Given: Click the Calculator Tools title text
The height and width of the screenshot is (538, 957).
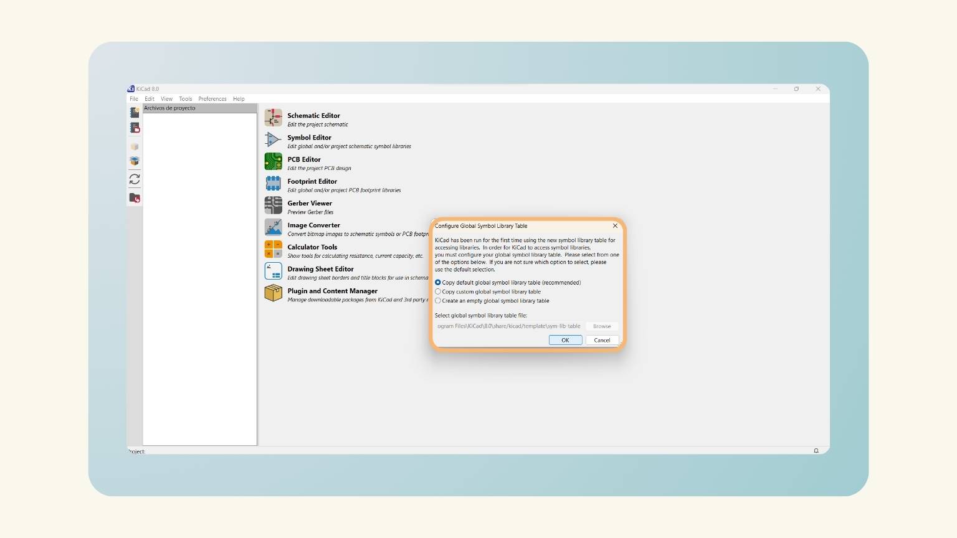Looking at the screenshot, I should click(312, 247).
